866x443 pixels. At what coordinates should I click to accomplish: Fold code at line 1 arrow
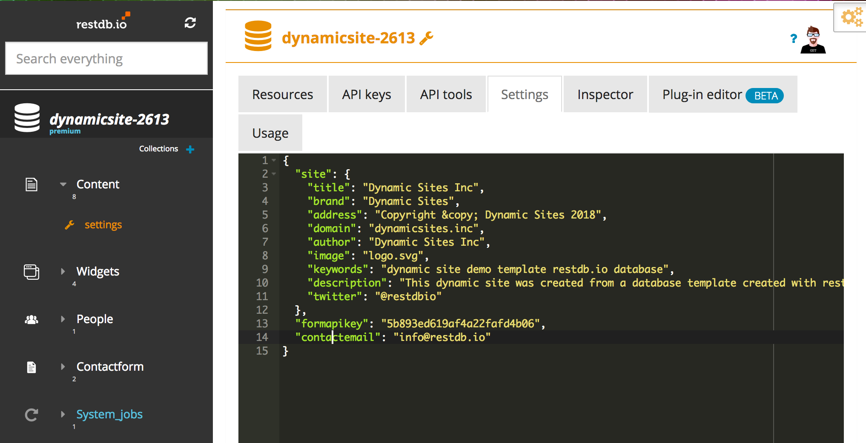pyautogui.click(x=274, y=160)
